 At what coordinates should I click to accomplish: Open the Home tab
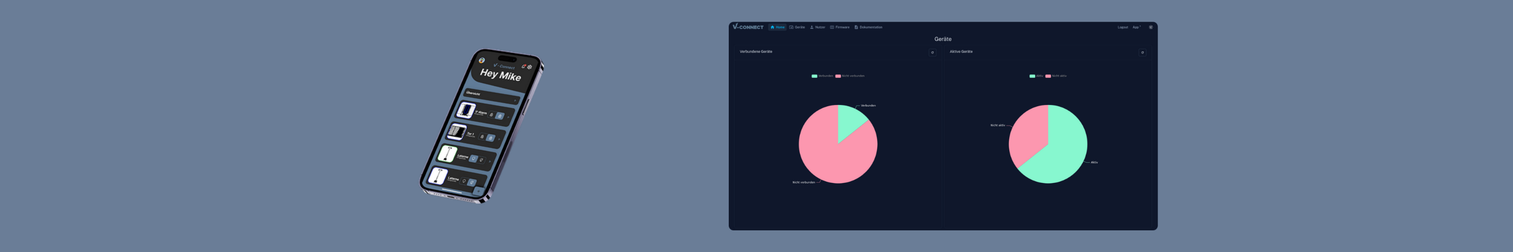[777, 27]
